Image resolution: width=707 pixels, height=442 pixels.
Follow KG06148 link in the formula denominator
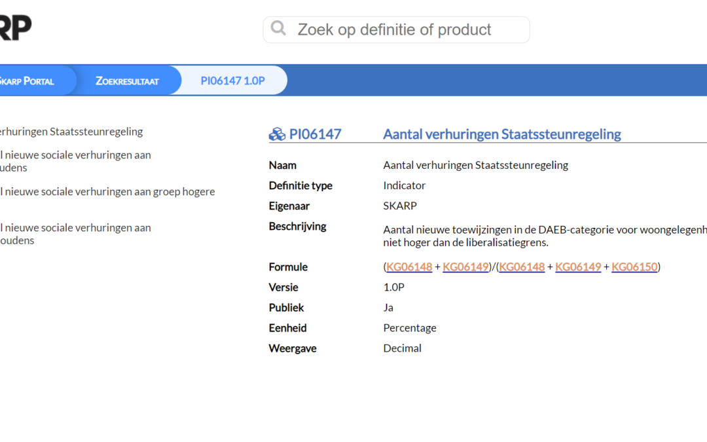click(522, 267)
